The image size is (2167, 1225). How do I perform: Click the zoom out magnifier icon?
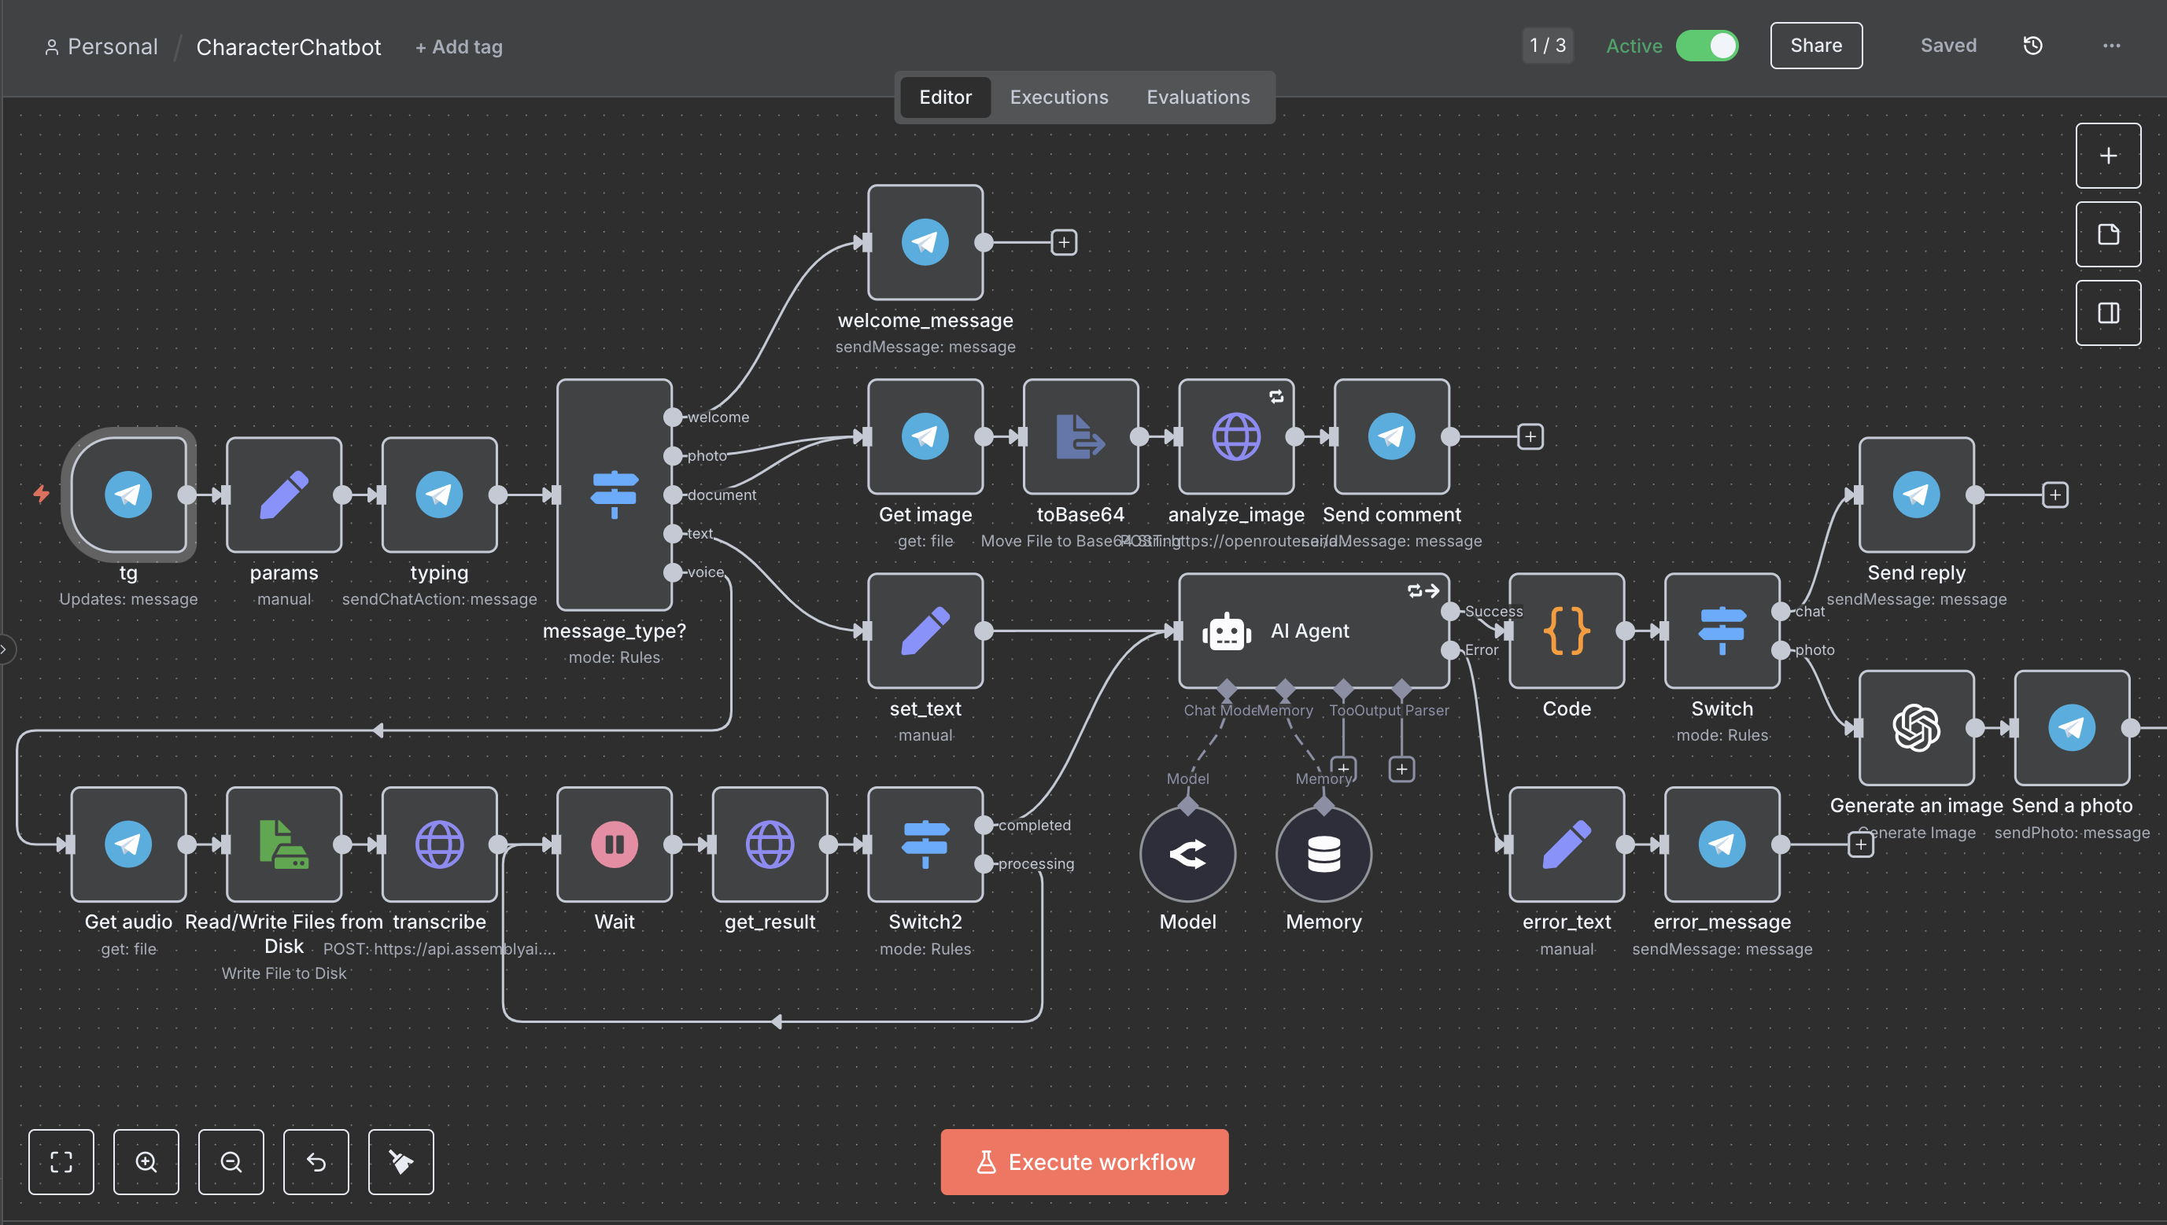[231, 1161]
